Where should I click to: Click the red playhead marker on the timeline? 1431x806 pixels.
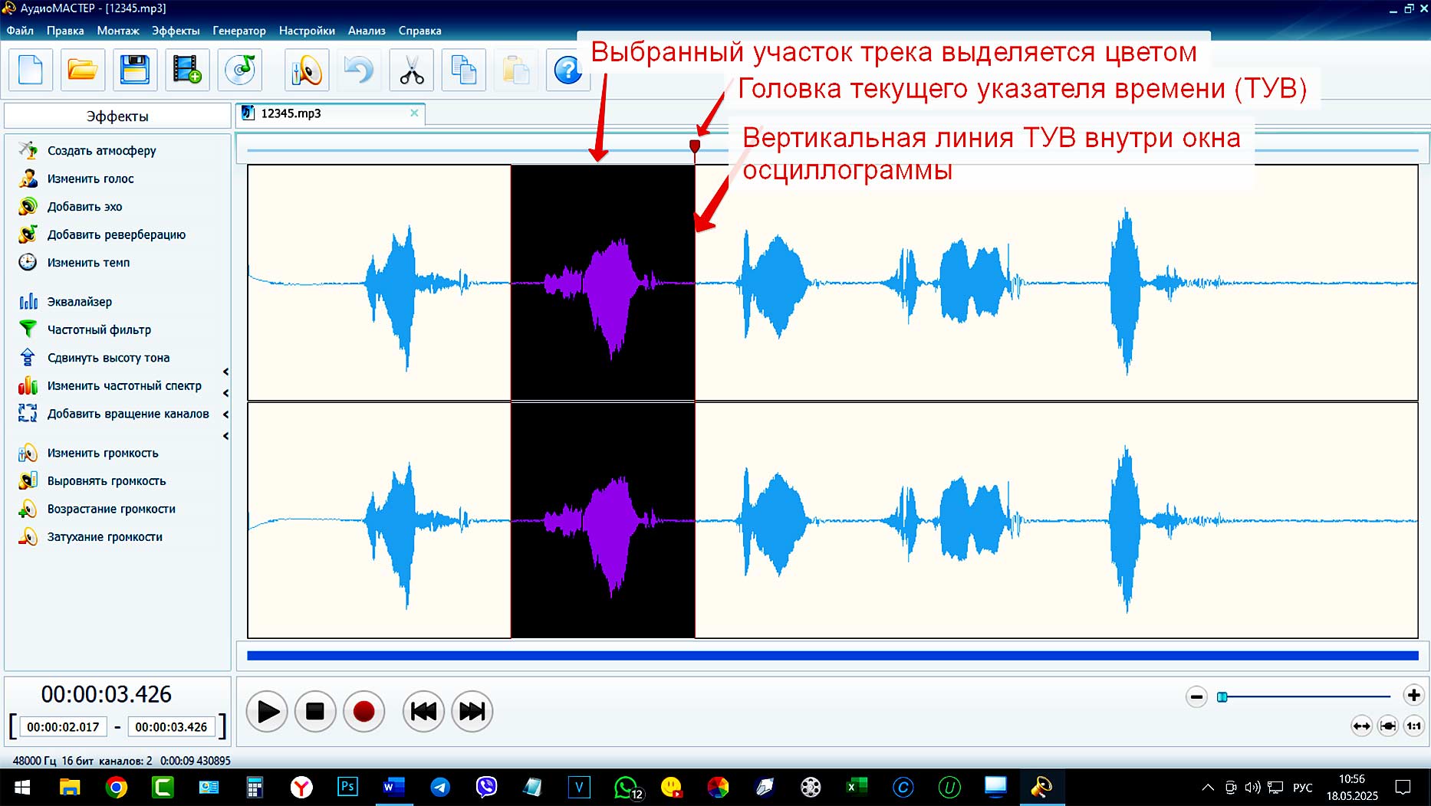pos(695,146)
